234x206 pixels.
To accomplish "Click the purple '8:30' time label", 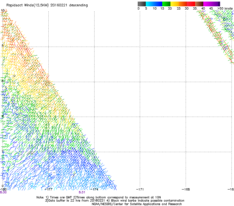I will tap(3, 192).
